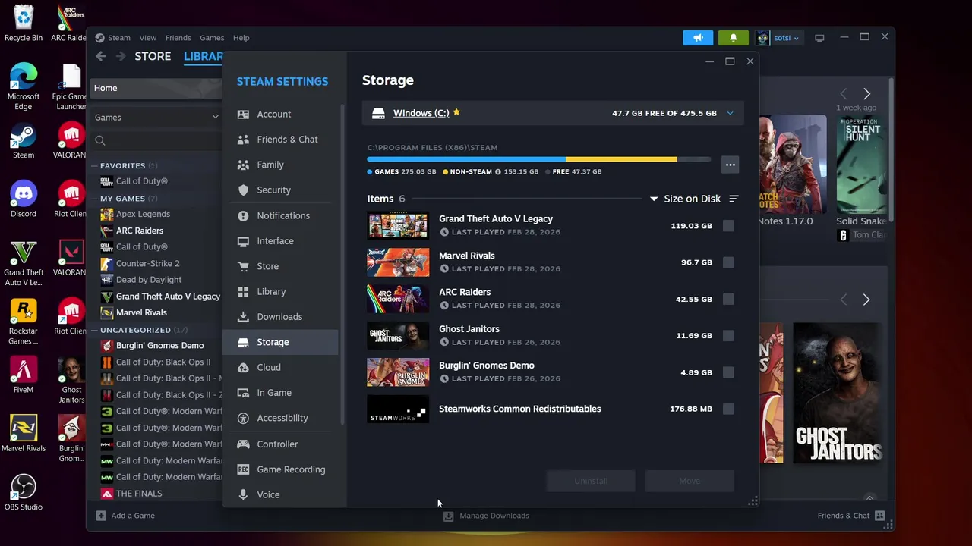Viewport: 972px width, 546px height.
Task: Click the Home button in library
Action: click(156, 88)
